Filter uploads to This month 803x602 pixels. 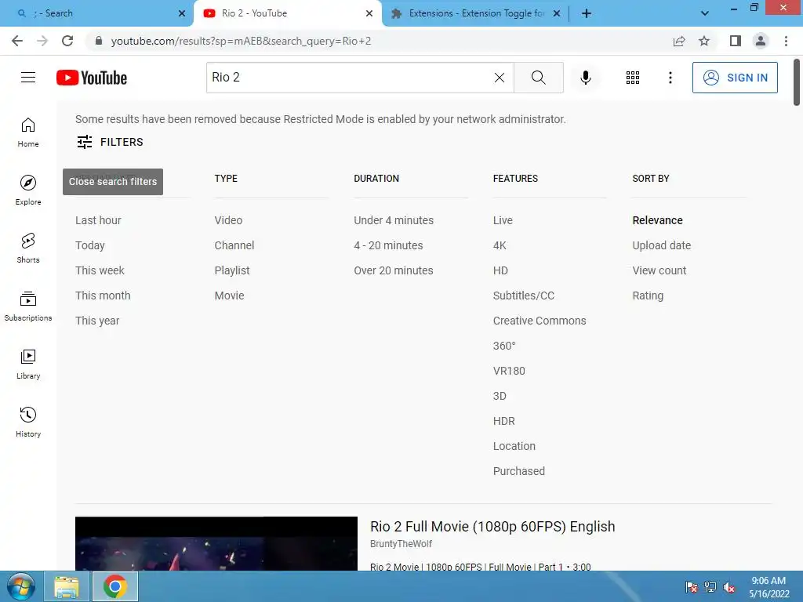tap(103, 296)
